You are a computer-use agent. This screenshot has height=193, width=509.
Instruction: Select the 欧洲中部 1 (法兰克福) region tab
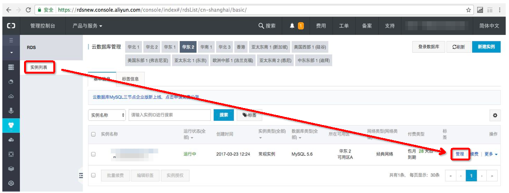tap(232, 60)
